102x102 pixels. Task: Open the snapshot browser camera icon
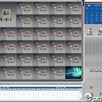(x=90, y=31)
